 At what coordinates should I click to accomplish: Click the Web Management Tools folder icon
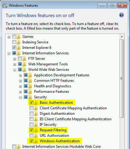coord(24,64)
